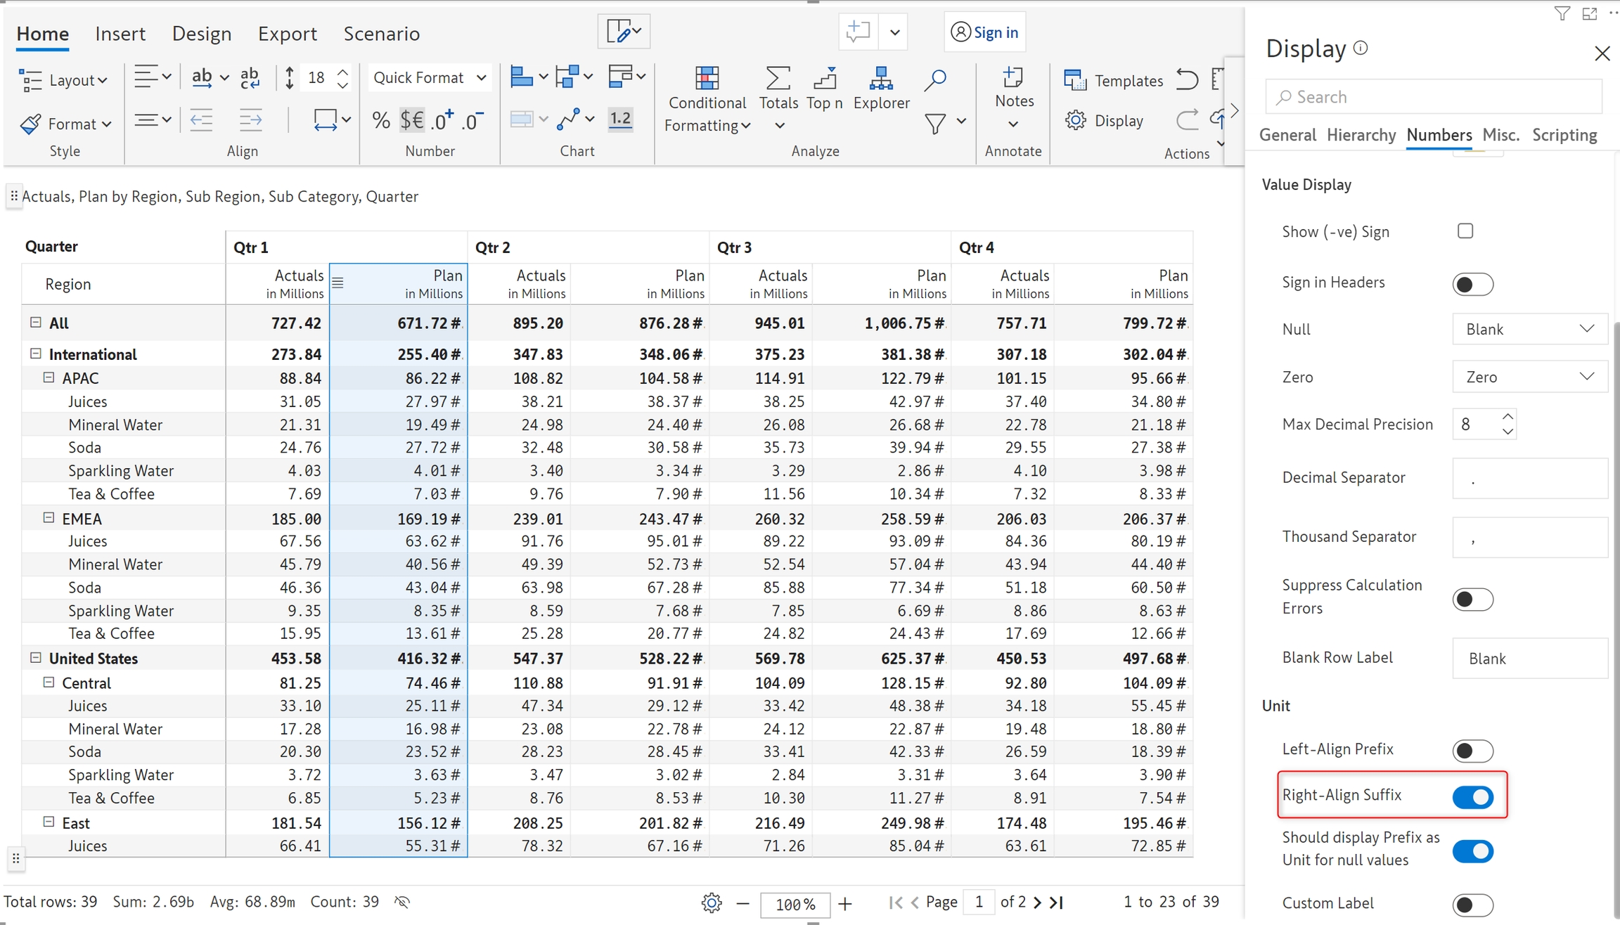Check the Show (-ve) Sign checkbox

click(x=1465, y=231)
